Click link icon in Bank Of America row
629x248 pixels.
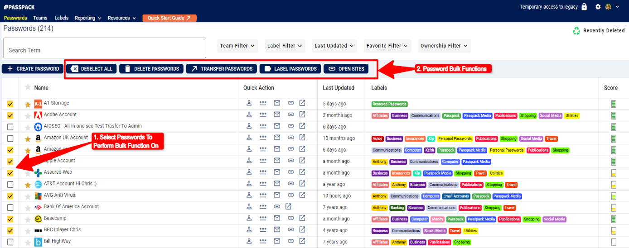(277, 207)
